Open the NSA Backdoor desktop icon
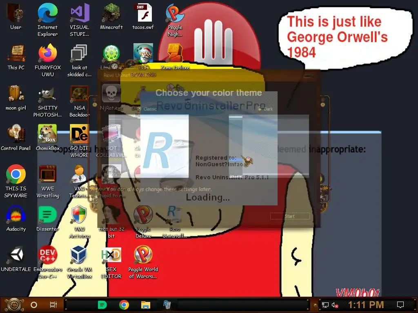This screenshot has width=418, height=313. [80, 101]
